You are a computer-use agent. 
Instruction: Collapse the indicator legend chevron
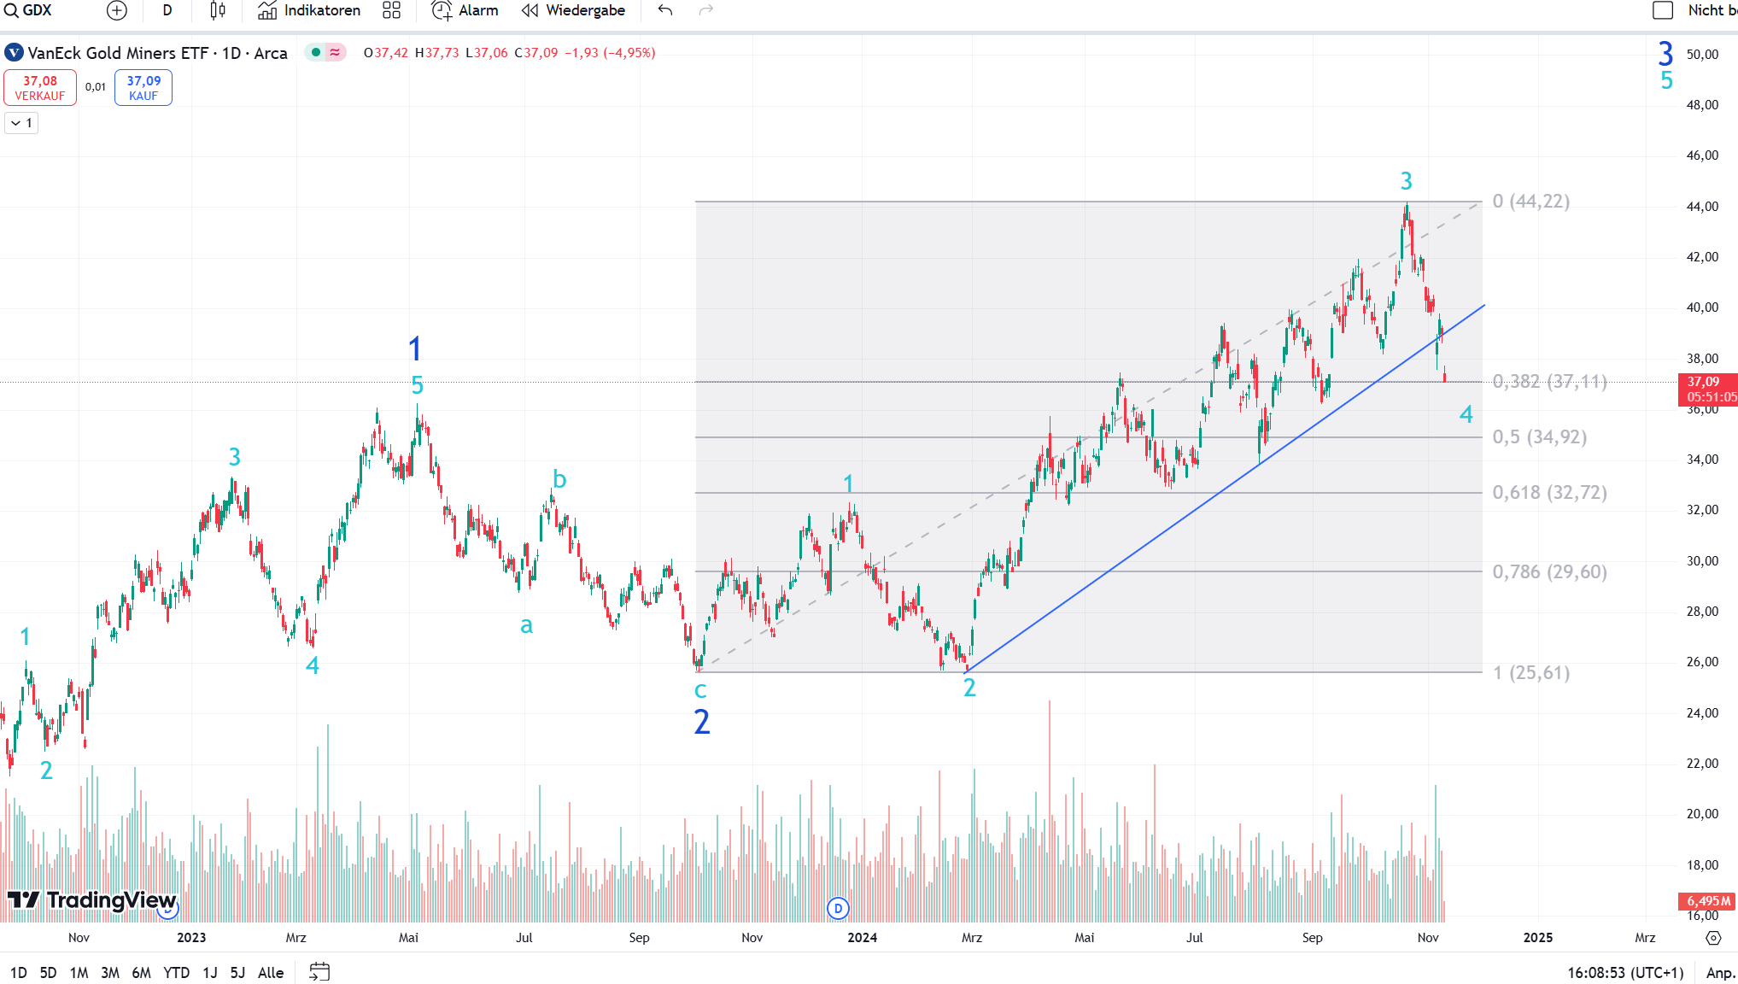[x=15, y=123]
